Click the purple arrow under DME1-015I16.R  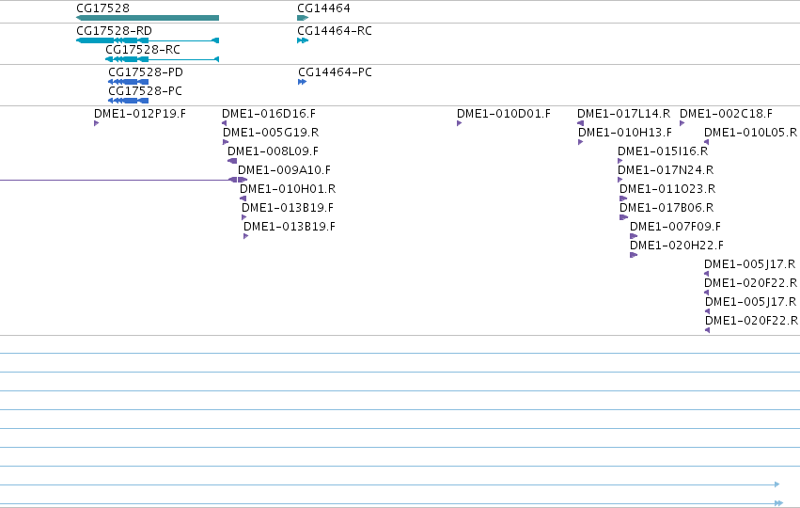[620, 161]
